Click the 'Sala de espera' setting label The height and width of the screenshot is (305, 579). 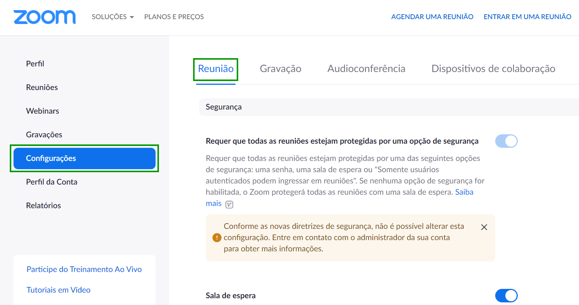[x=231, y=296]
